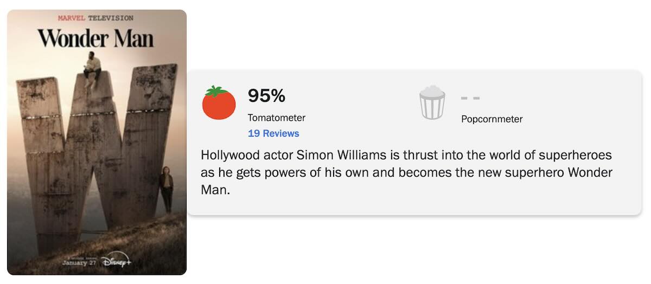The image size is (651, 284).
Task: Select the Popcornmeter label
Action: click(492, 119)
